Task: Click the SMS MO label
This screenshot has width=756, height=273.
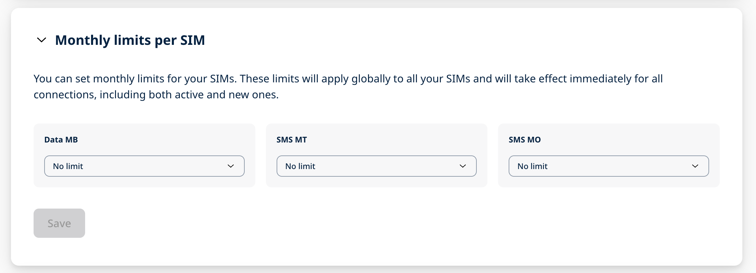Action: [x=524, y=139]
